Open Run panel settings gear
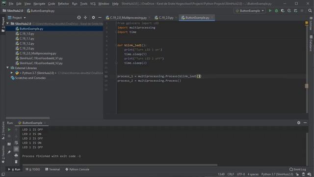 (299, 122)
